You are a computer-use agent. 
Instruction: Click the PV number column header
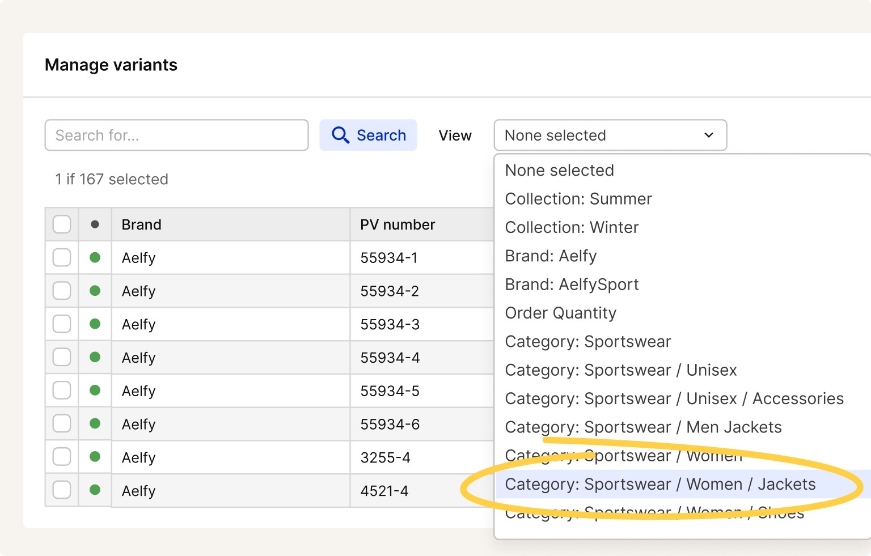(398, 224)
